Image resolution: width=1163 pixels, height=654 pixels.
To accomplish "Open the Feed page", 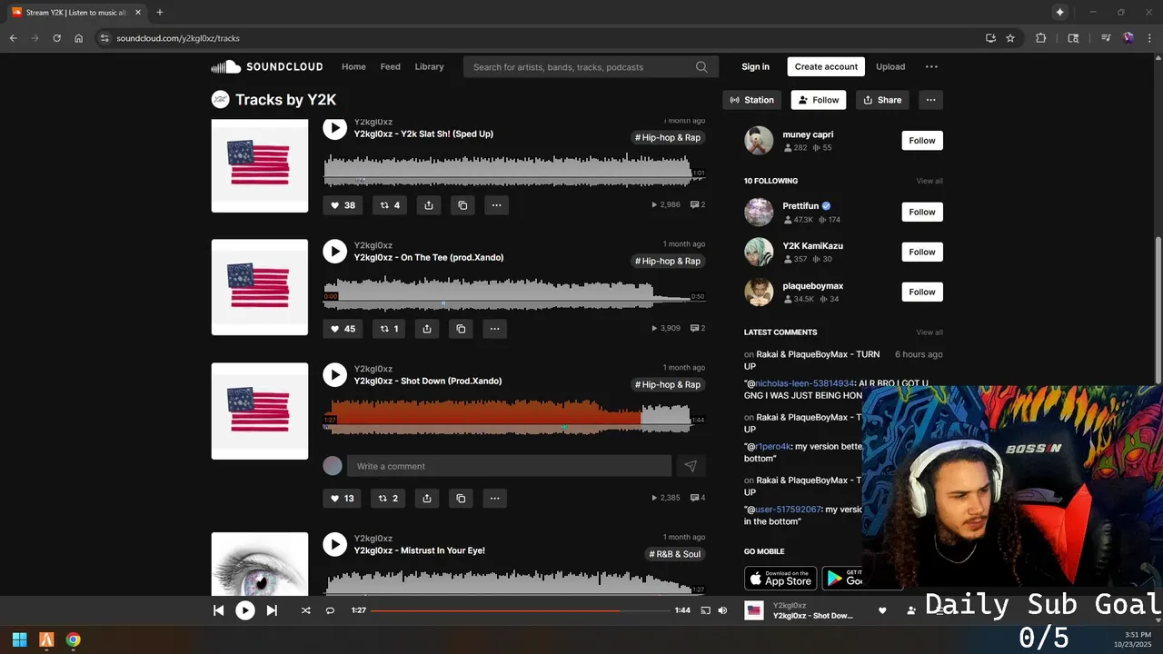I will (x=391, y=66).
